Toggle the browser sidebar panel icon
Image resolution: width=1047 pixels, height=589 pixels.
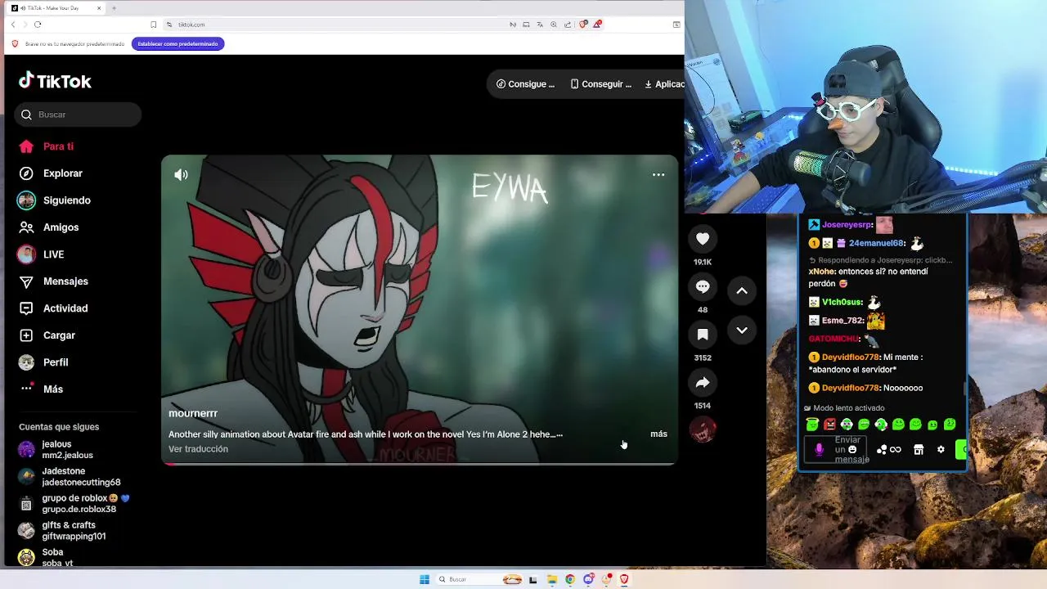click(676, 25)
